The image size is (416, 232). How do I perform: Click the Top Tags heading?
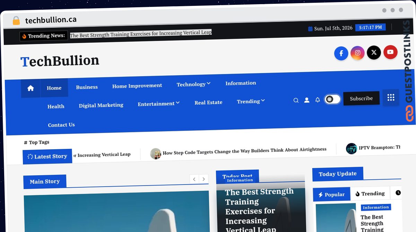[x=36, y=142]
